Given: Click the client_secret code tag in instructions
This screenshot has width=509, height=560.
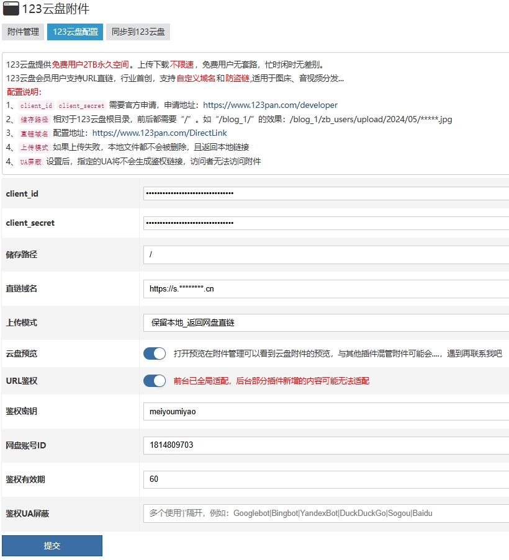Looking at the screenshot, I should coord(81,105).
